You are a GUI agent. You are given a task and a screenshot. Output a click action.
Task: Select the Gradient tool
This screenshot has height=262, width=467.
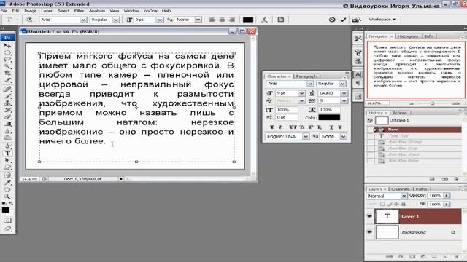[x=7, y=124]
